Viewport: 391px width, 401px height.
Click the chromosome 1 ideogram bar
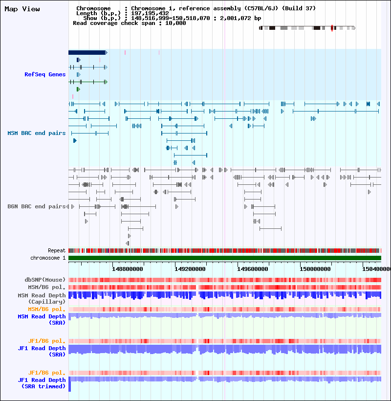(307, 28)
